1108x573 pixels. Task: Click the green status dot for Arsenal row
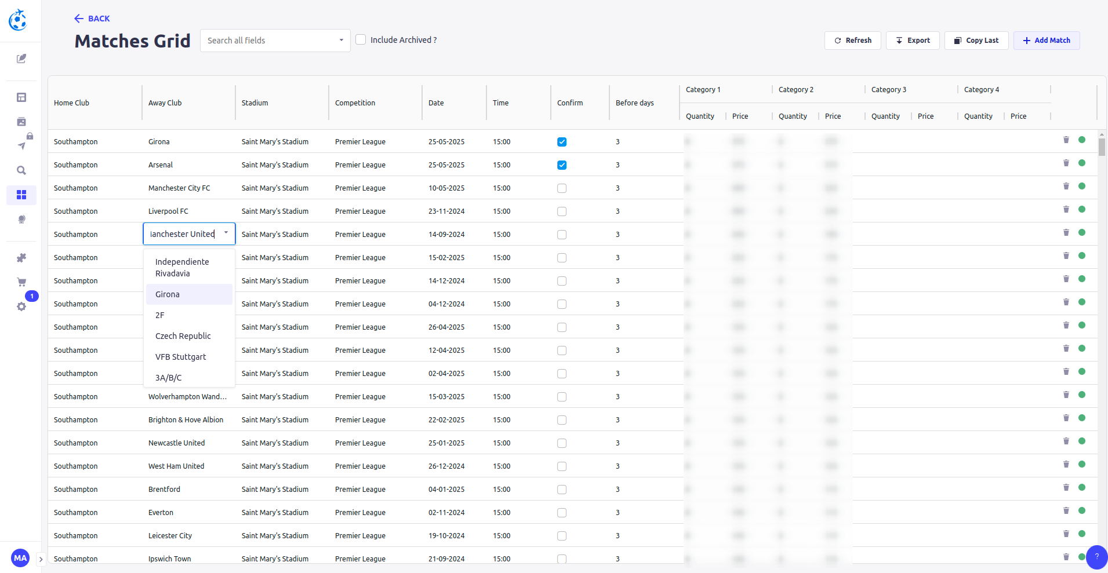(x=1082, y=163)
